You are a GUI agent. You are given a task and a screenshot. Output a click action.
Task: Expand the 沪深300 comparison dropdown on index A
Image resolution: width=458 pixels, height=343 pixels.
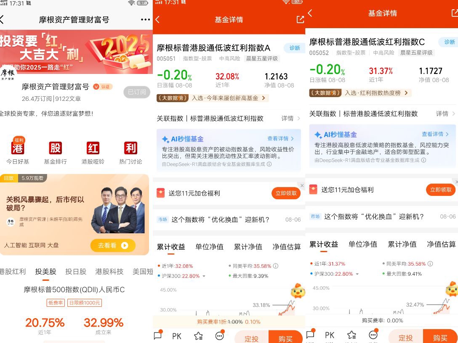click(204, 276)
